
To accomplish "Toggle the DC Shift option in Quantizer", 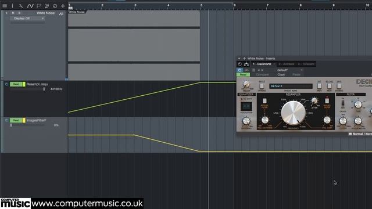I will pyautogui.click(x=246, y=99).
